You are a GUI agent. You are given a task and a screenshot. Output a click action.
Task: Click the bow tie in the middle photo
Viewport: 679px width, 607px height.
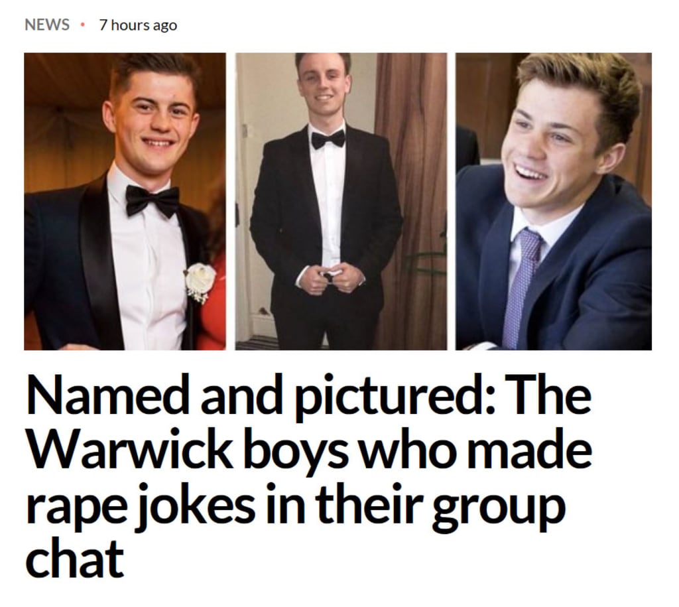click(328, 139)
